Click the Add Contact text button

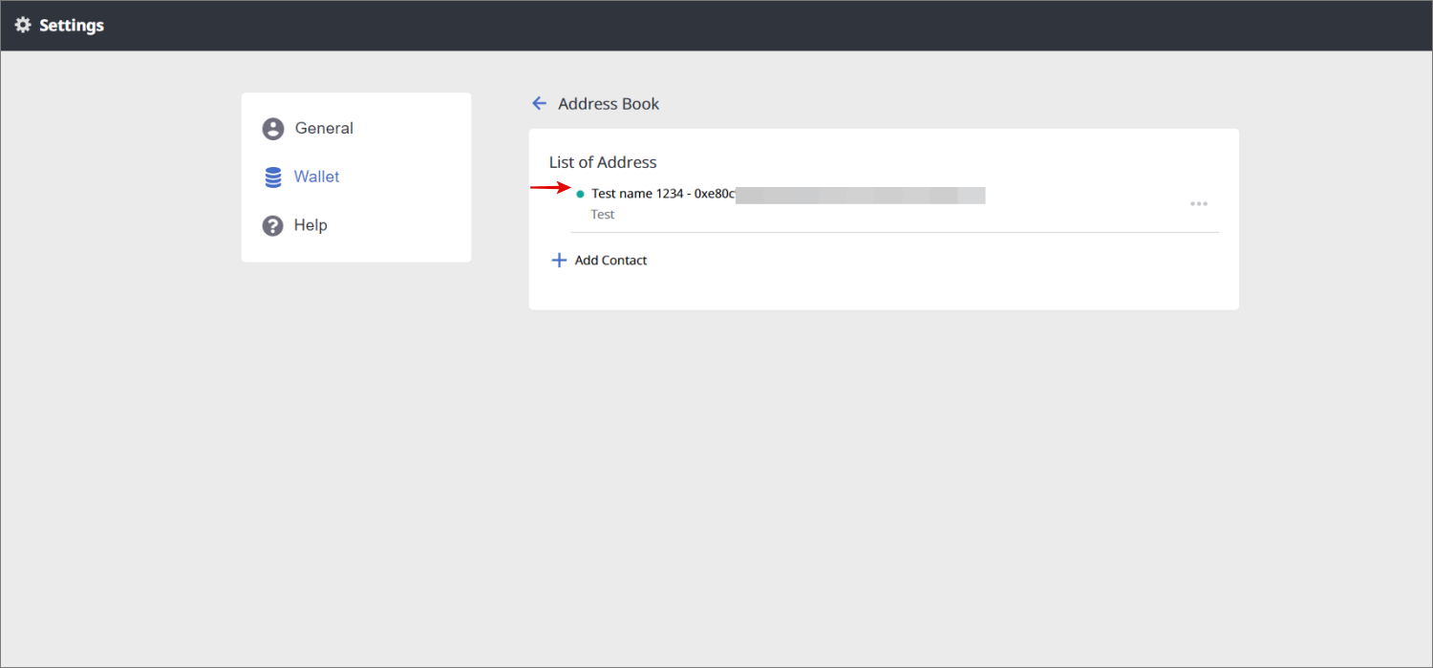pos(610,261)
